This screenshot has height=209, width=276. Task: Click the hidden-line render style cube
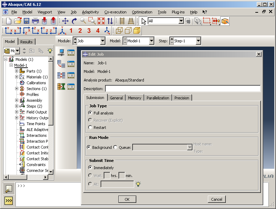(128, 31)
